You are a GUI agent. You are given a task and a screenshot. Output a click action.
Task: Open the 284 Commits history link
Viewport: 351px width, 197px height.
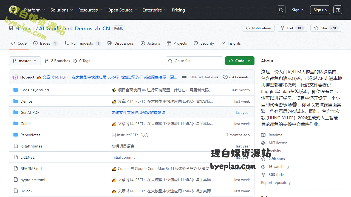tap(236, 77)
